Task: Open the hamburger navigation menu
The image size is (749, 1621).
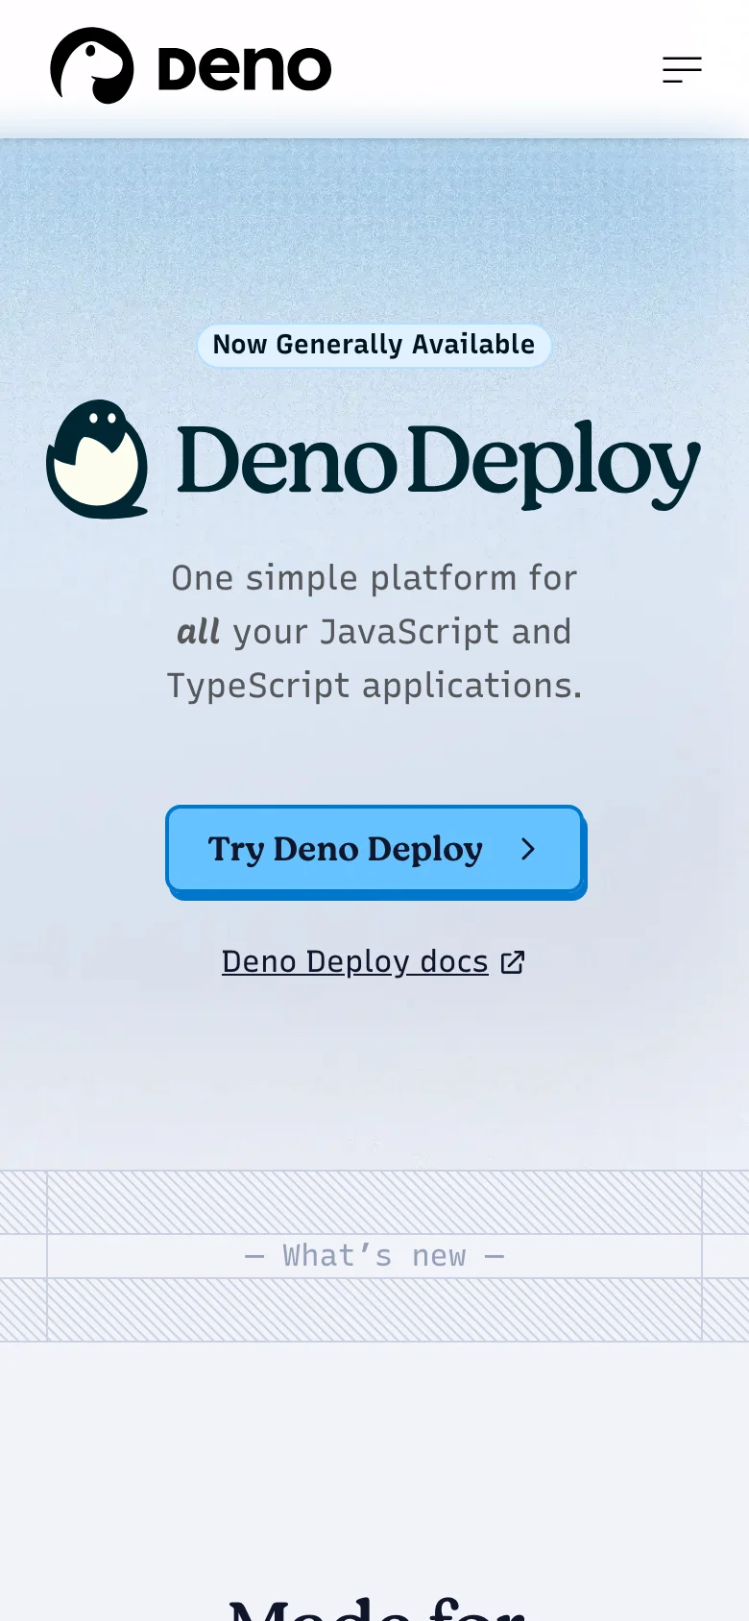Action: (x=682, y=69)
